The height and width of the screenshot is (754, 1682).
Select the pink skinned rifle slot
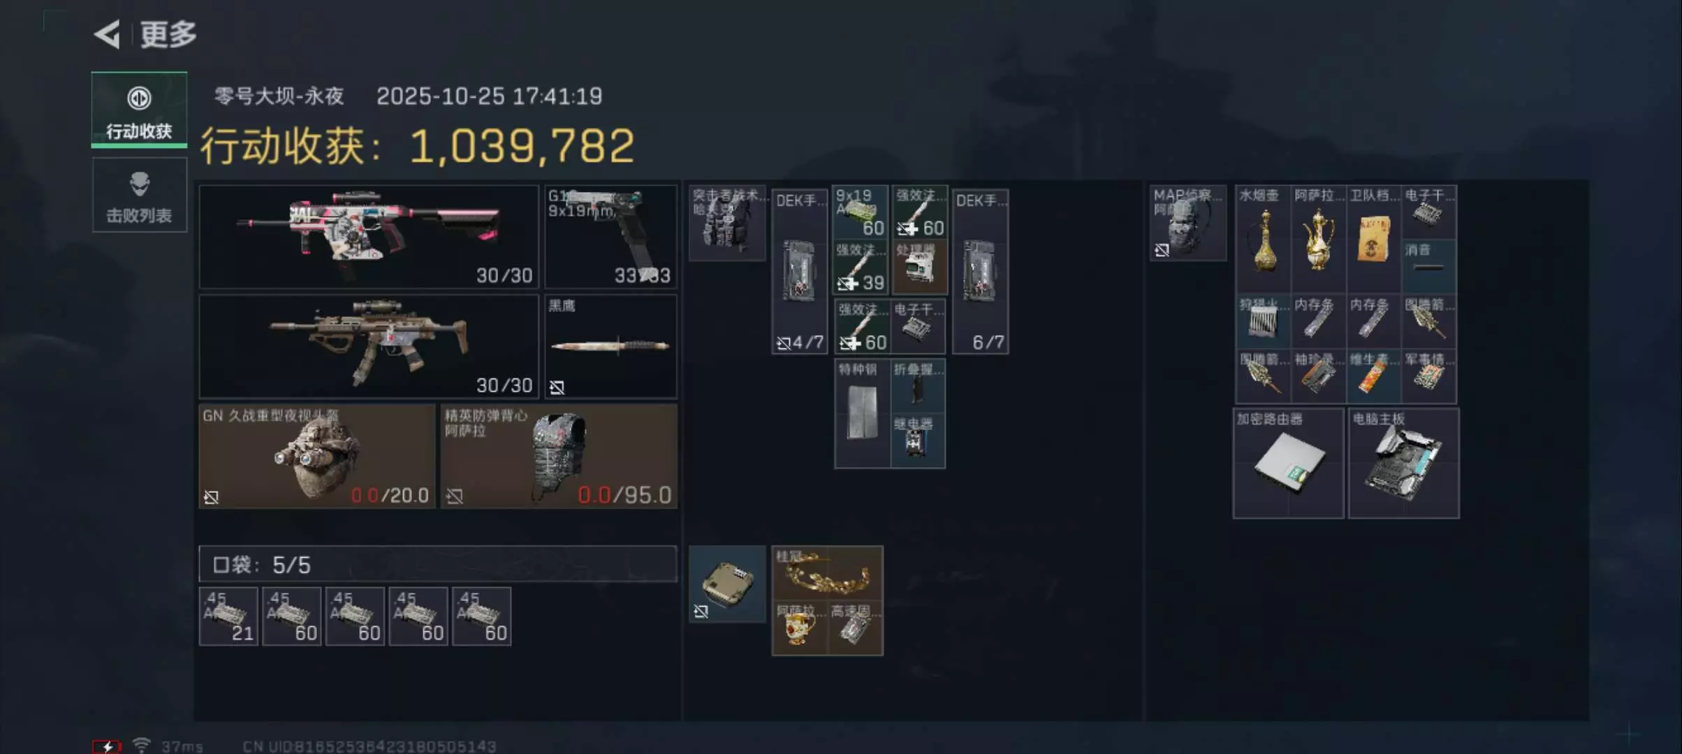(368, 237)
